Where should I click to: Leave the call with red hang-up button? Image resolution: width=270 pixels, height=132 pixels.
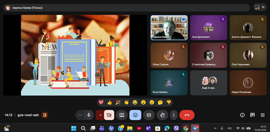tap(187, 115)
